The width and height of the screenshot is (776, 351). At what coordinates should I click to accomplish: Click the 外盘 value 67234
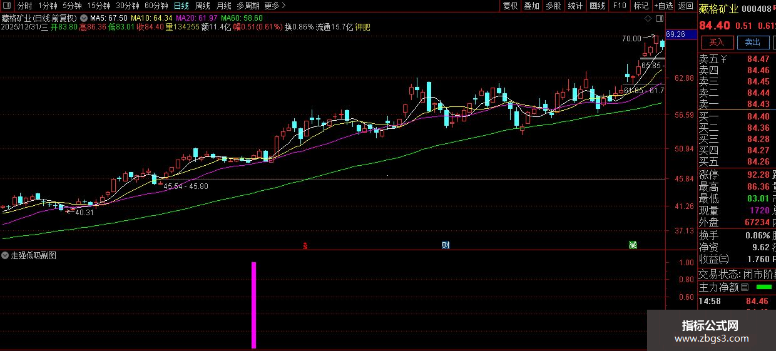click(x=757, y=222)
